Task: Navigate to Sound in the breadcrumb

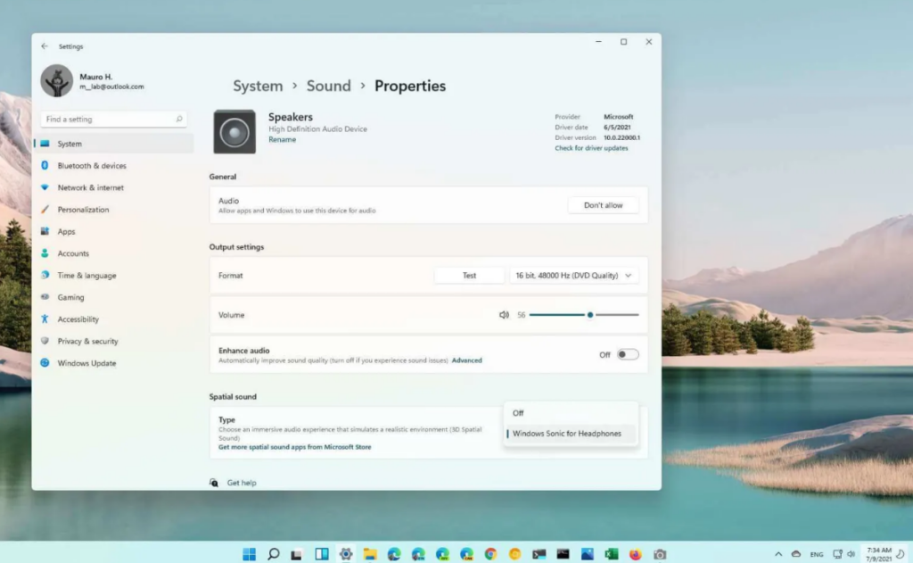Action: pos(328,87)
